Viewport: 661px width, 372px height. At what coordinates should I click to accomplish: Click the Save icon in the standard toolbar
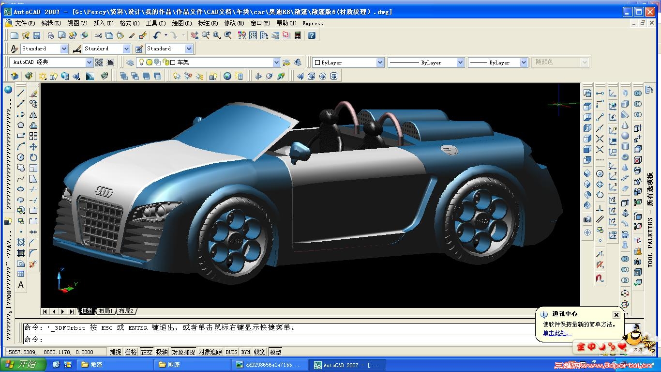(x=37, y=35)
